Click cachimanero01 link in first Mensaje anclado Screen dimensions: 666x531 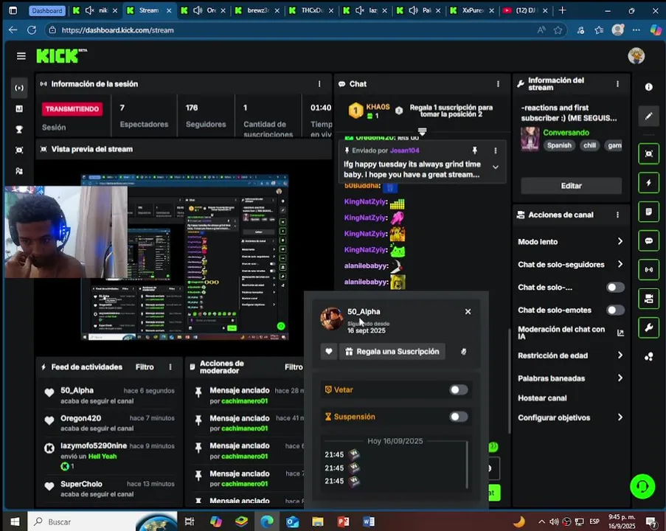[x=245, y=401]
